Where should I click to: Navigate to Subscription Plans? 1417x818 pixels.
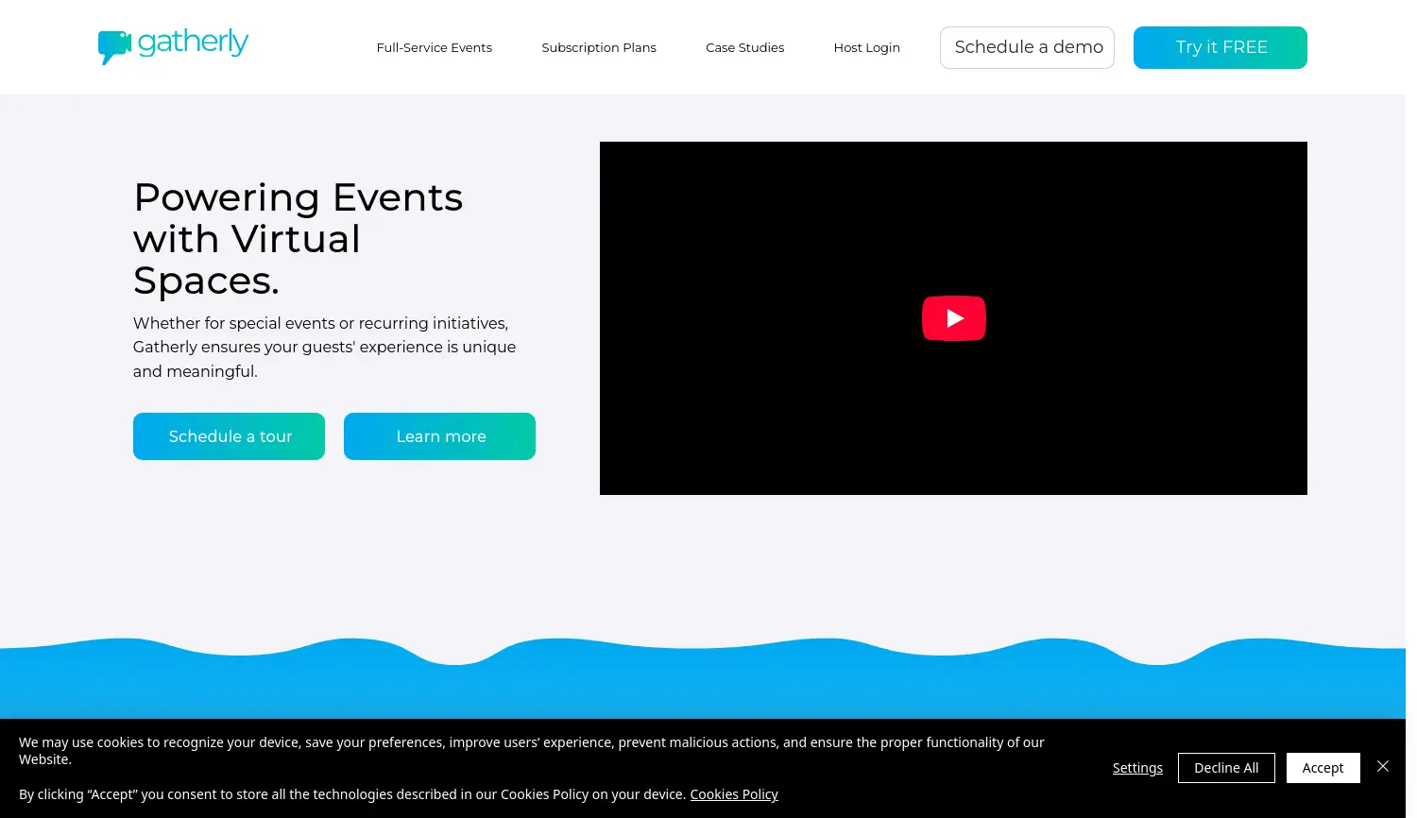tap(599, 47)
